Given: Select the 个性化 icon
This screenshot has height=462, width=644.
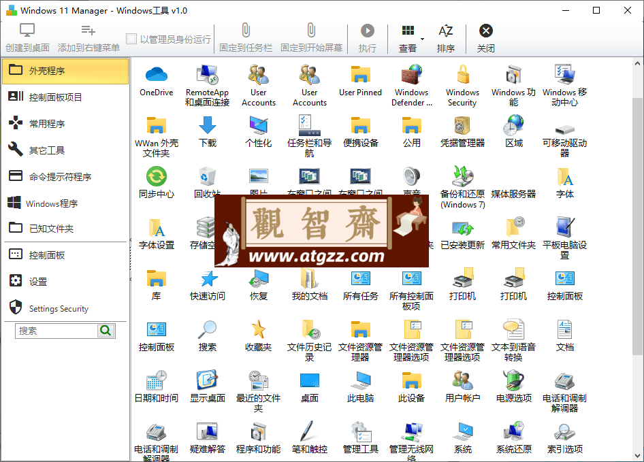Looking at the screenshot, I should [x=258, y=125].
